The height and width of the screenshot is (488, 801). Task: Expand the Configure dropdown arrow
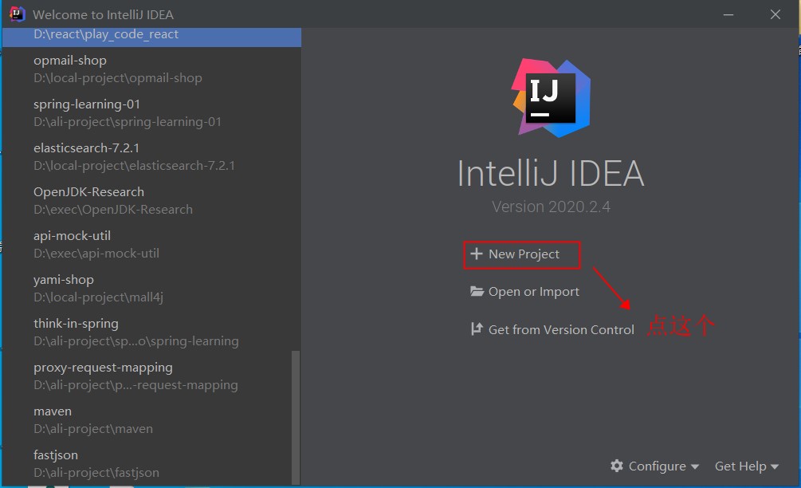[x=695, y=466]
